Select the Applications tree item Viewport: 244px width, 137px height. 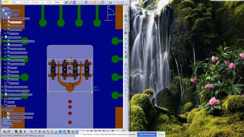(8, 125)
